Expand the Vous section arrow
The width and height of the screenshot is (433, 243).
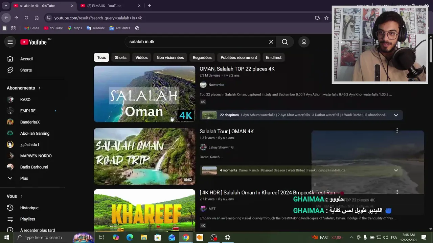coord(21,196)
